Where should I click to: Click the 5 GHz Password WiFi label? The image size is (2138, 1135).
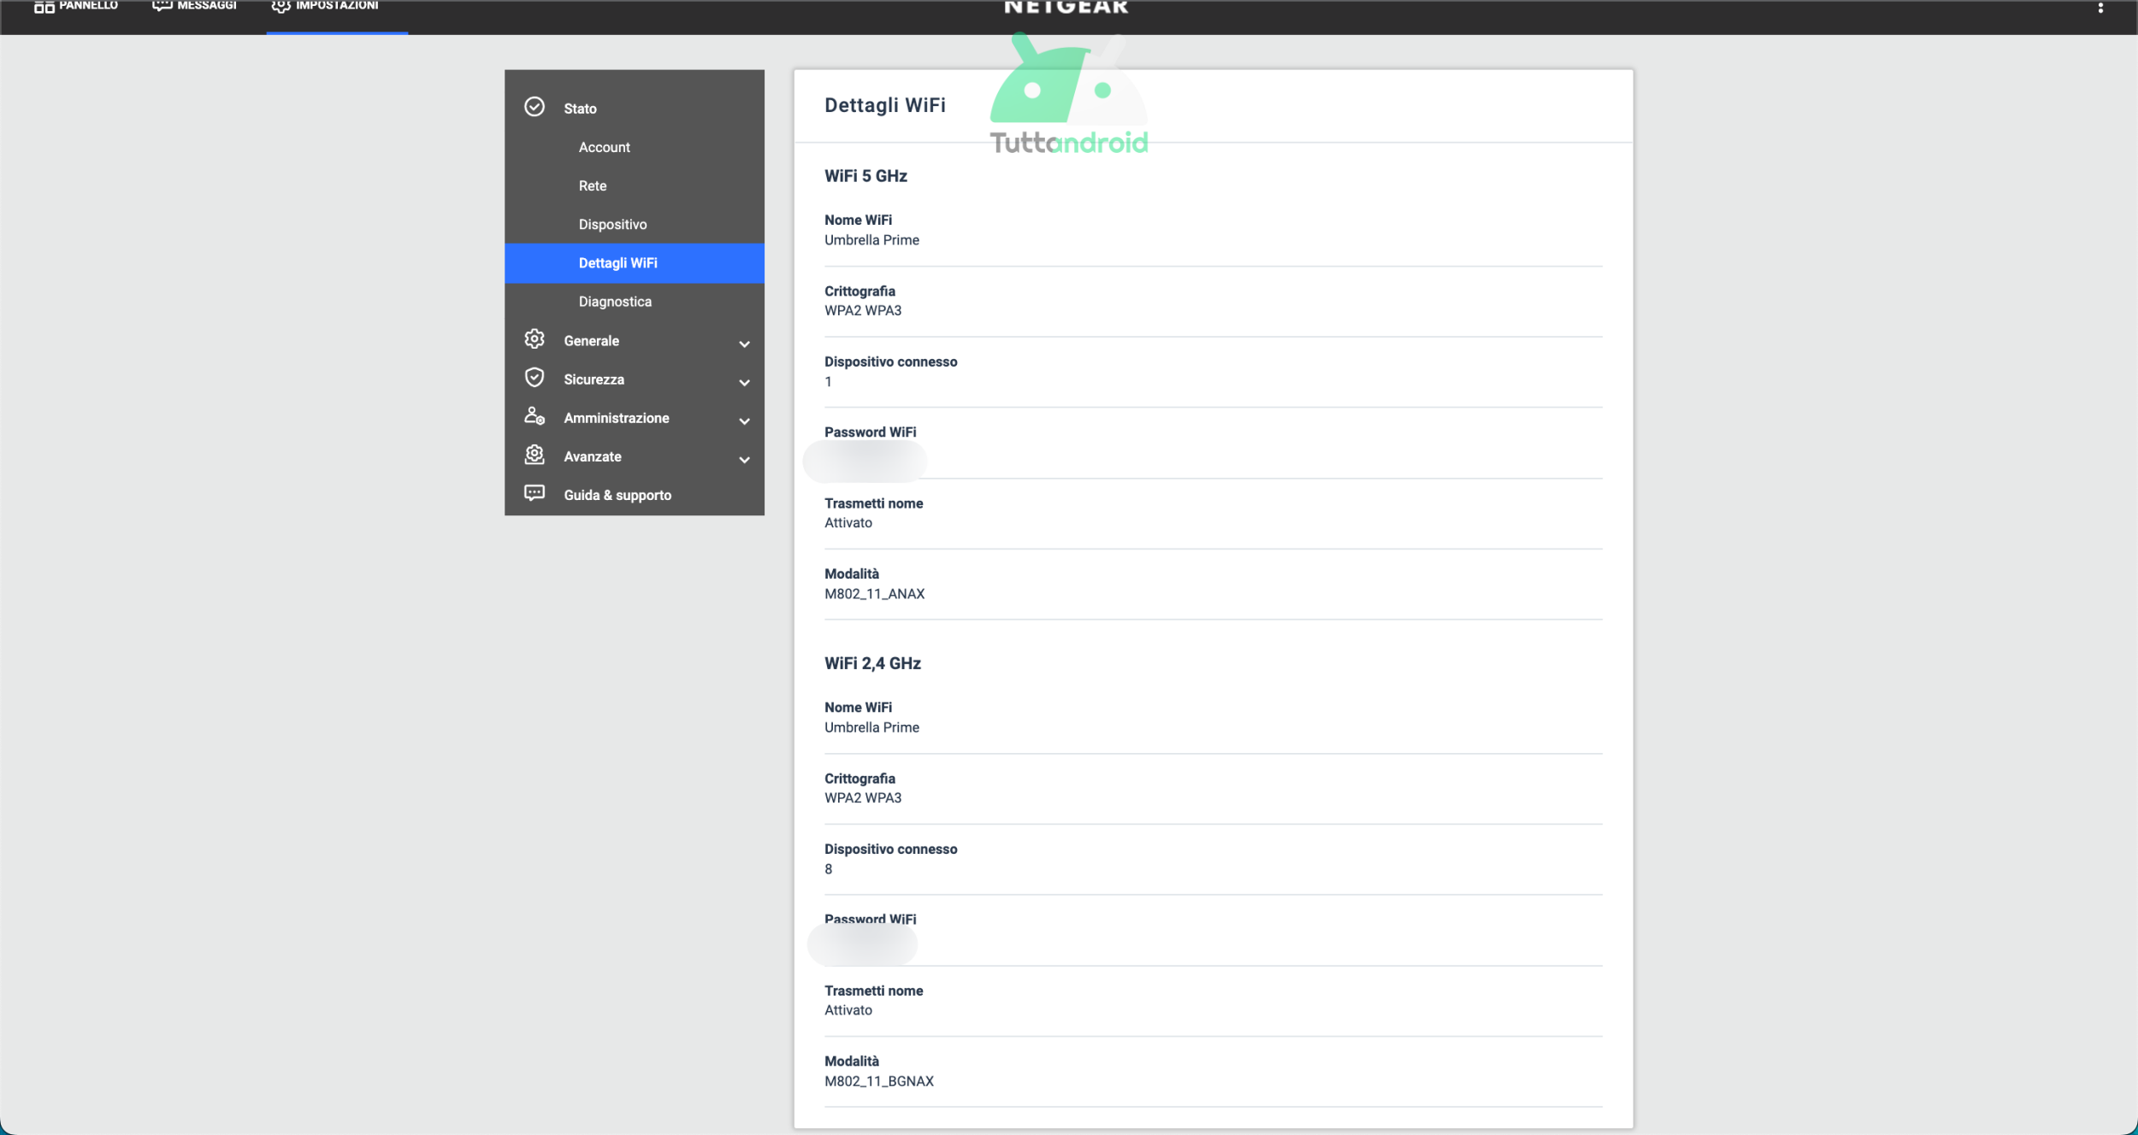pyautogui.click(x=870, y=432)
